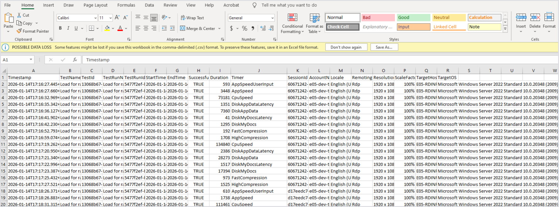Click the Name Box showing A1
The width and height of the screenshot is (559, 207).
tap(15, 60)
